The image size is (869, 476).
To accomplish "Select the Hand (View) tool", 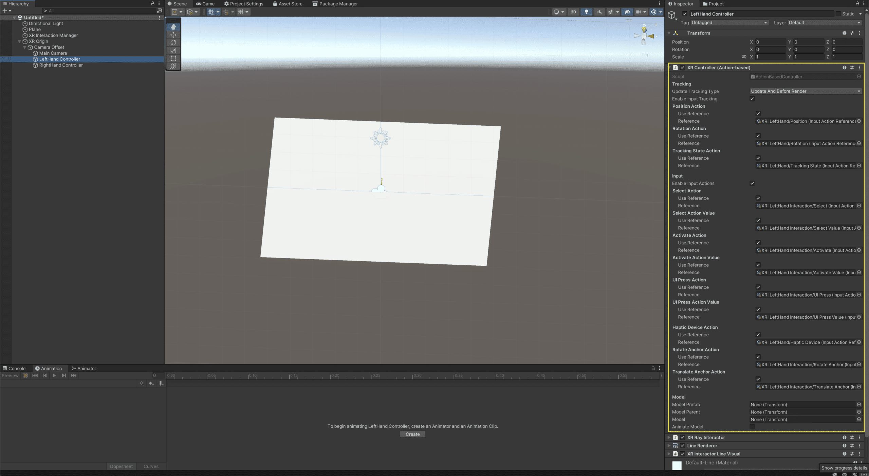I will [x=173, y=27].
